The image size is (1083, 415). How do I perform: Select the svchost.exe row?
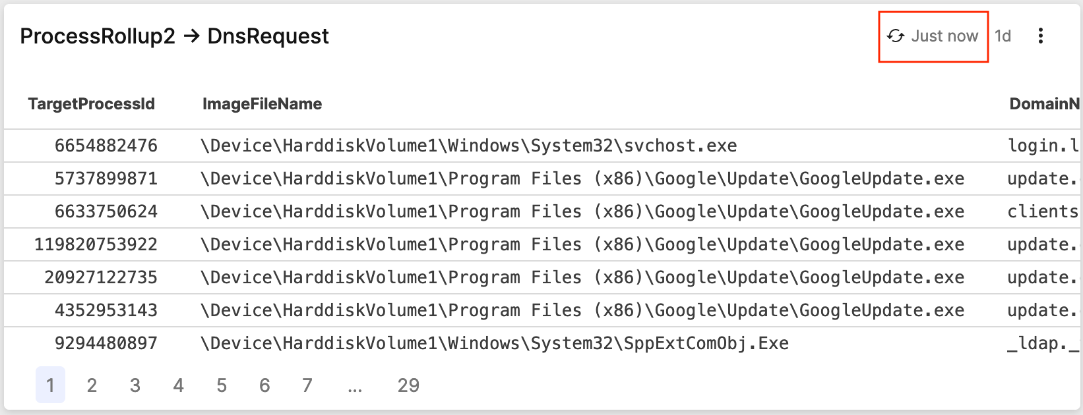(462, 145)
